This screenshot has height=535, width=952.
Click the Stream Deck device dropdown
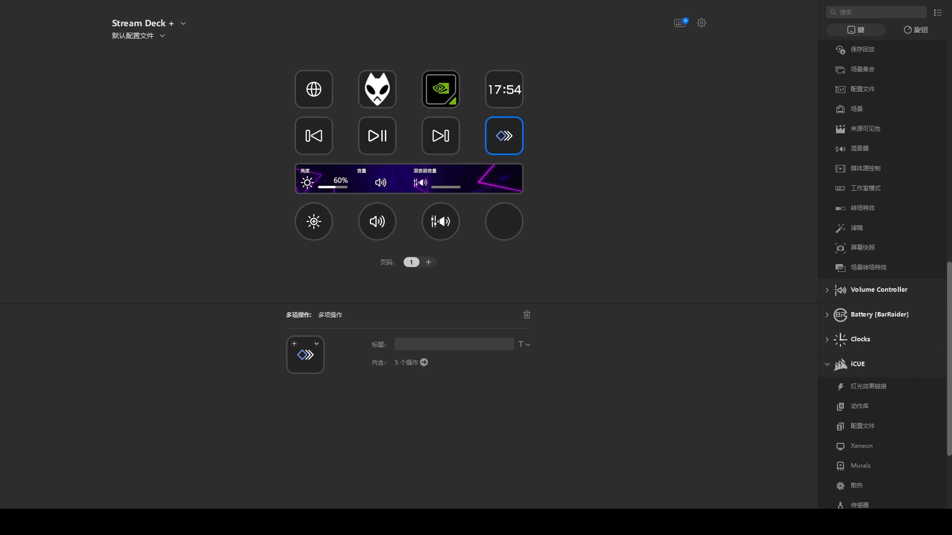click(x=182, y=23)
